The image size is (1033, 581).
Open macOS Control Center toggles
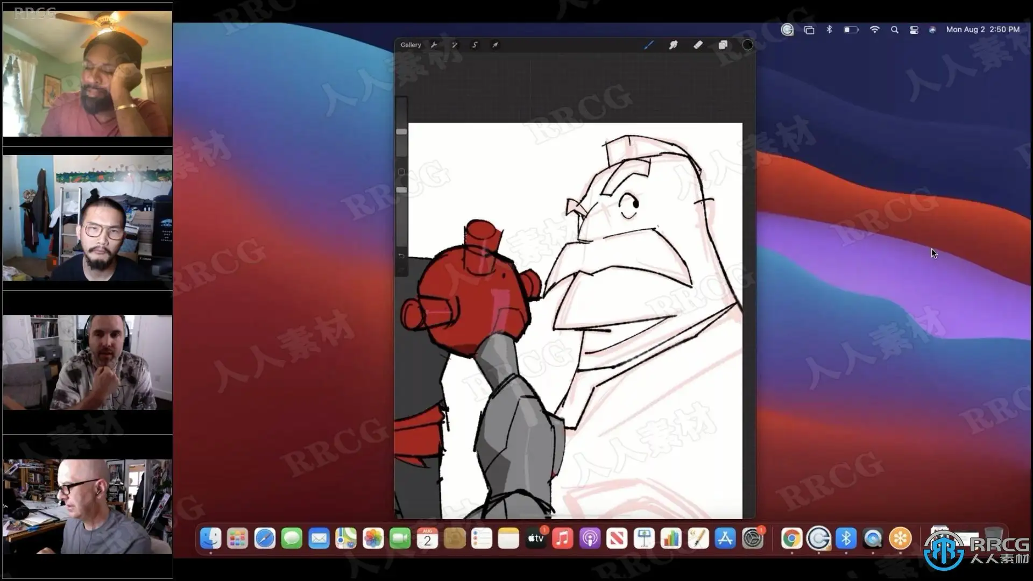tap(914, 30)
